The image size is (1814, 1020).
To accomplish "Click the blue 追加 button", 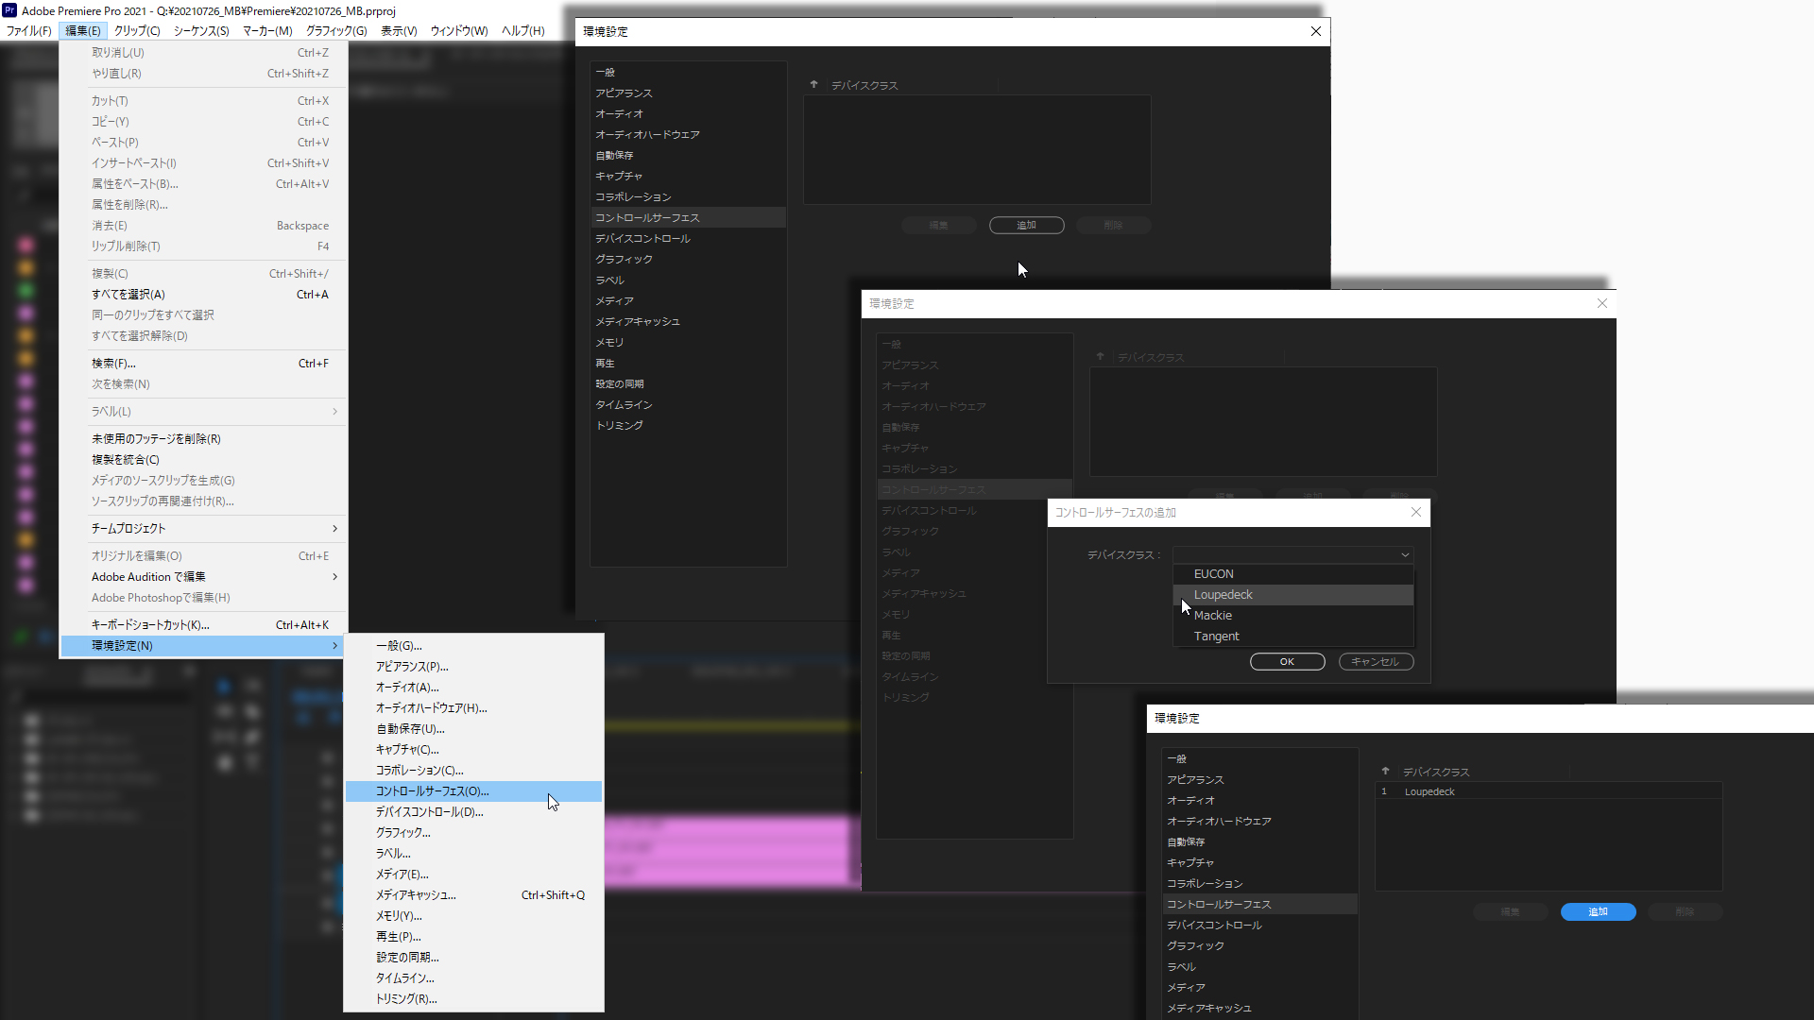I will point(1597,912).
